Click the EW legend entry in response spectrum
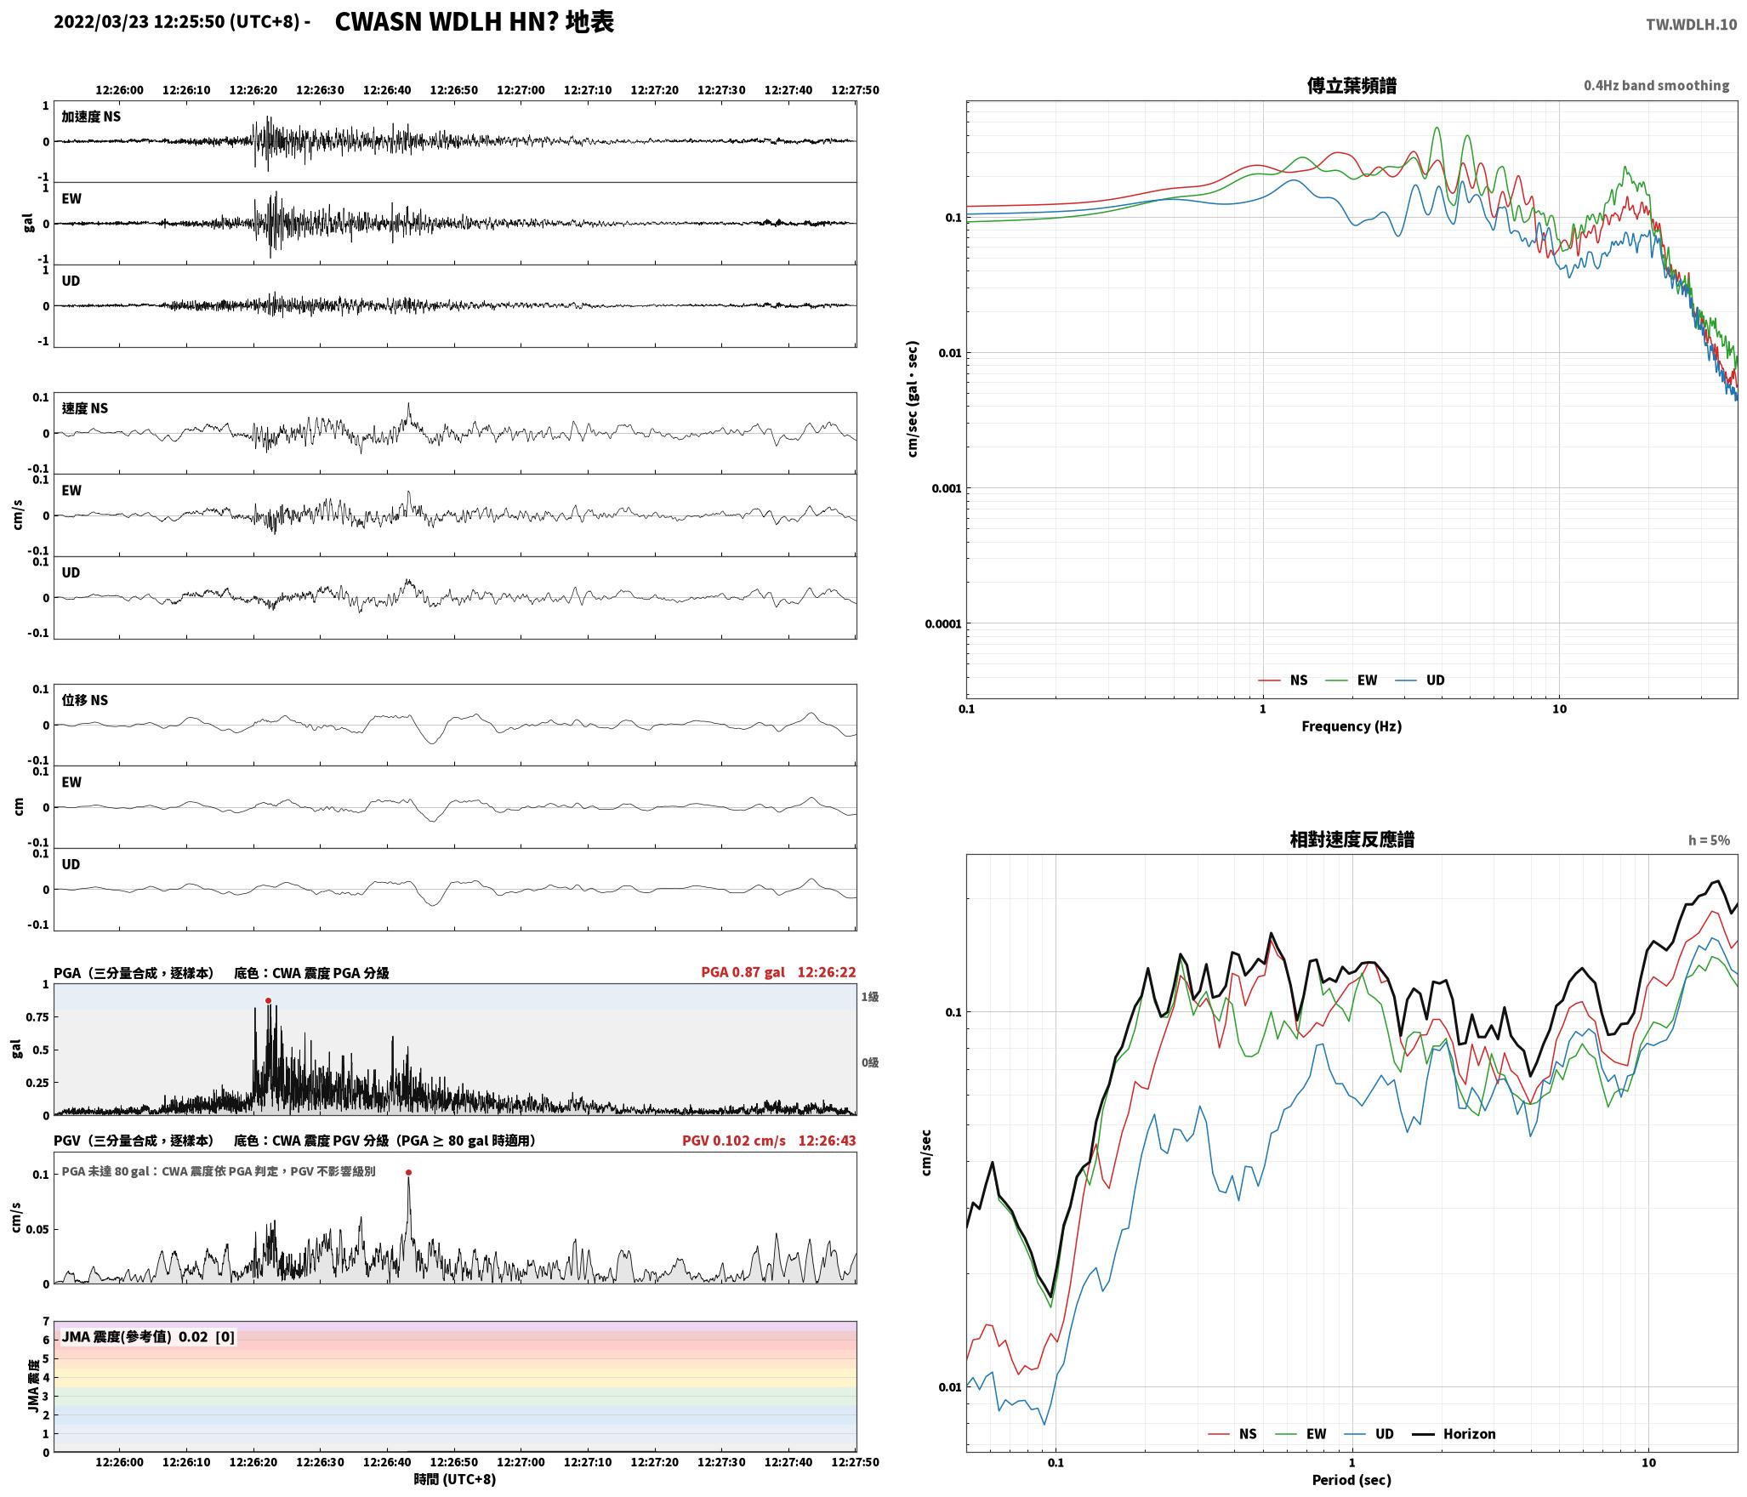Screen dimensions: 1747x1497 click(x=1300, y=1434)
